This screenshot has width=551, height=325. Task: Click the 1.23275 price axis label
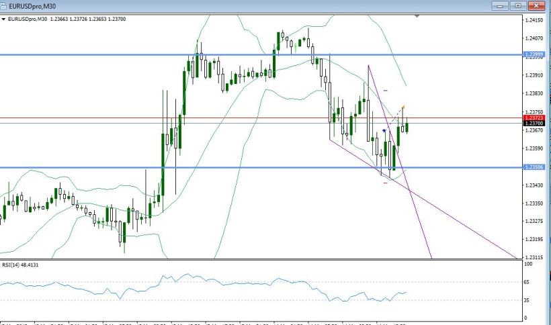tap(534, 221)
